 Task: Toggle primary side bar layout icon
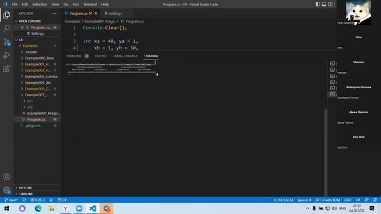tap(318, 4)
